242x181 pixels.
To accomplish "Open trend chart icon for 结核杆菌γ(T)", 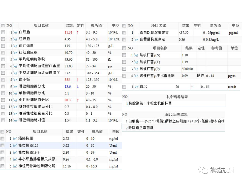I will tap(136, 62).
